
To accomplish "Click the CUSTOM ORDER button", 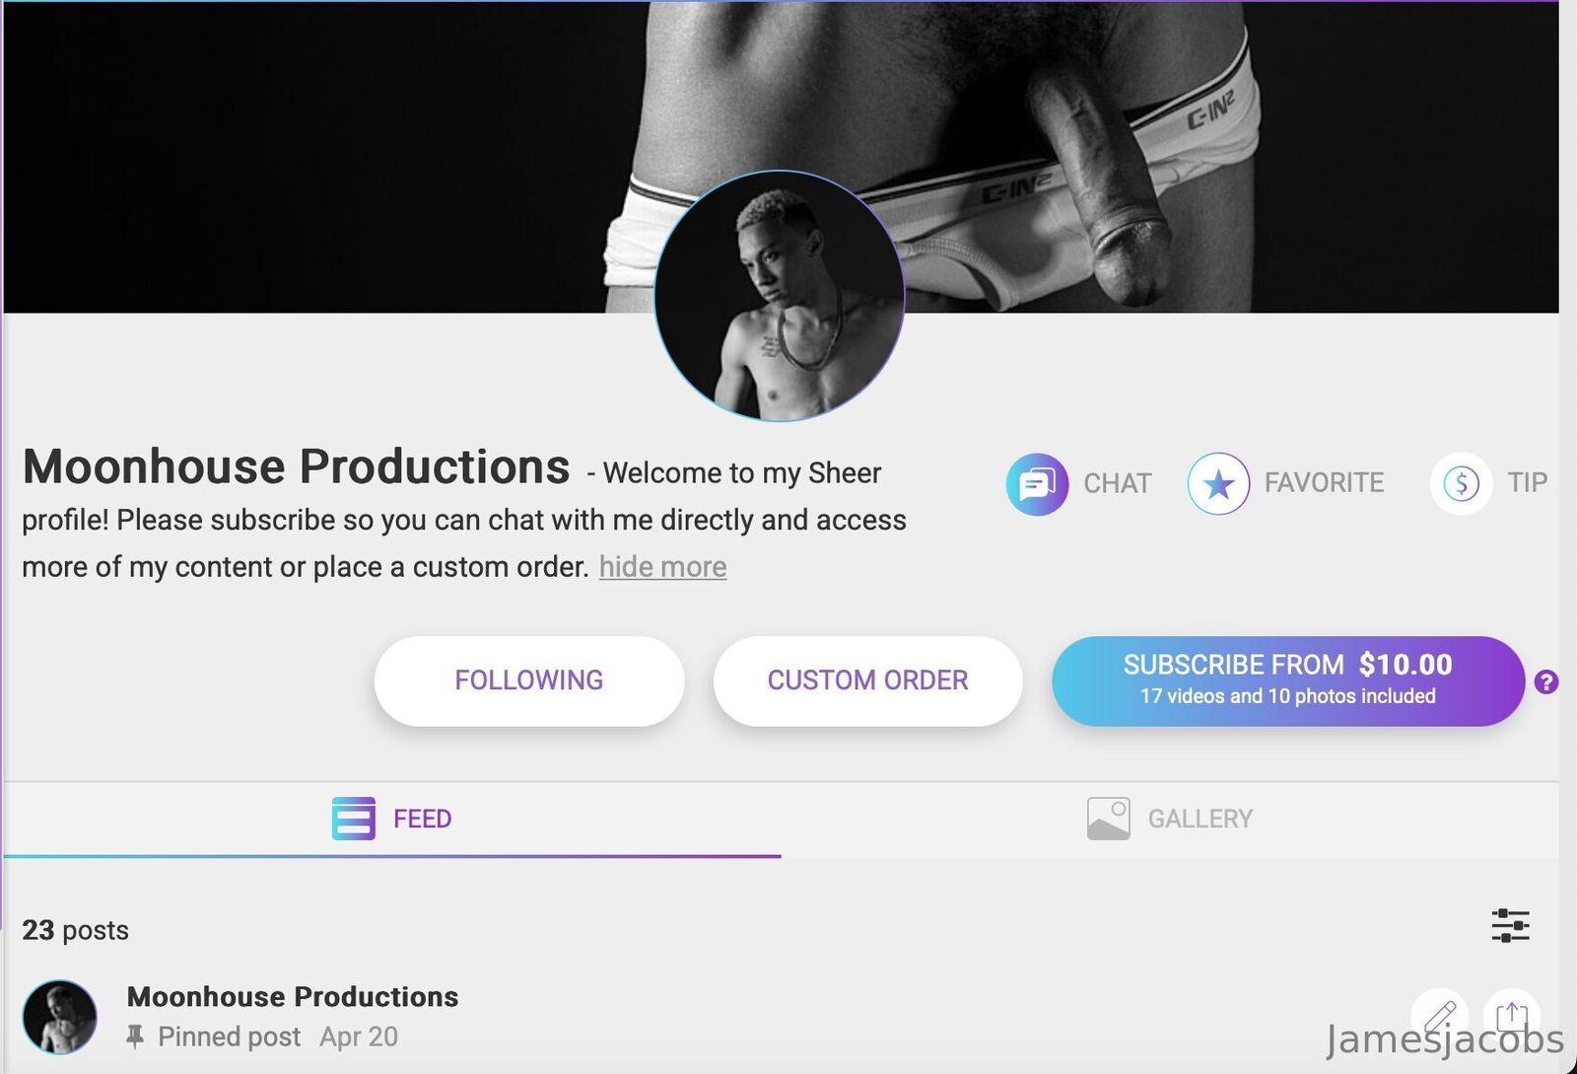I will (868, 680).
